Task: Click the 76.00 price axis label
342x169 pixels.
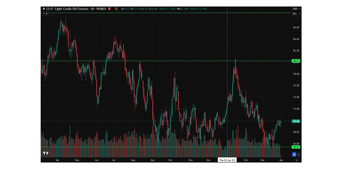Action: pyautogui.click(x=296, y=85)
